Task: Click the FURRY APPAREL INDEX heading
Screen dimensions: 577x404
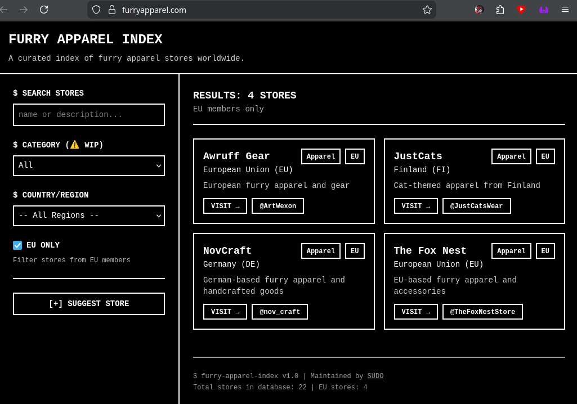Action: click(86, 39)
